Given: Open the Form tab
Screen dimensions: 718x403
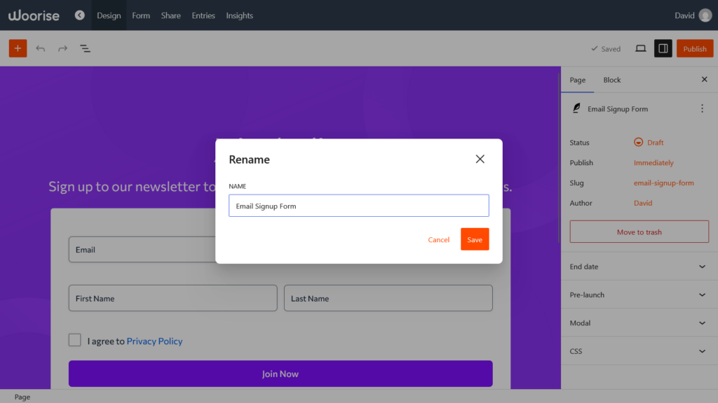Looking at the screenshot, I should point(141,15).
